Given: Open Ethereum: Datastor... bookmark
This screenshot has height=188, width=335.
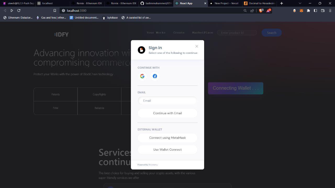Looking at the screenshot, I should (18, 17).
